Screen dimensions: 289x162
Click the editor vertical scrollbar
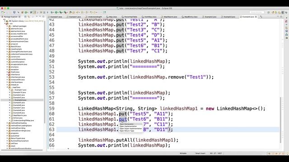point(280,120)
